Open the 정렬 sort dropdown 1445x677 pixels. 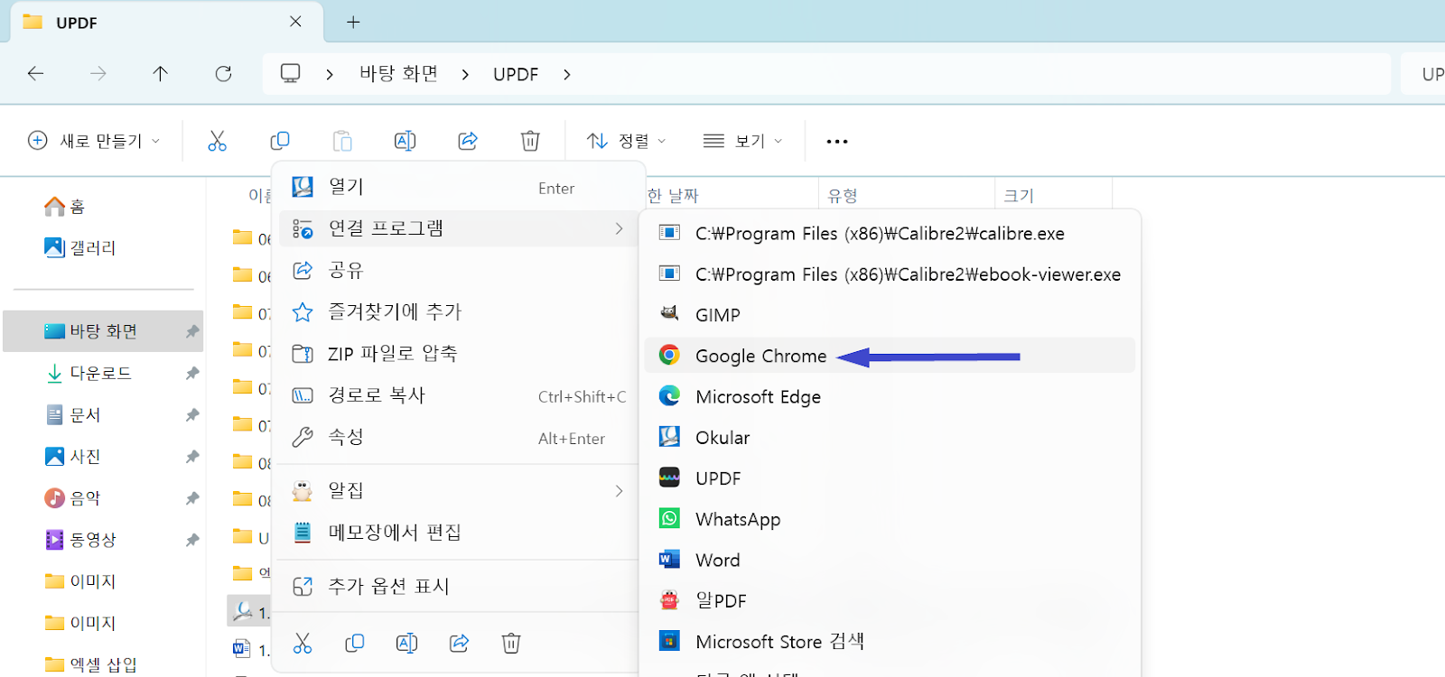[626, 141]
